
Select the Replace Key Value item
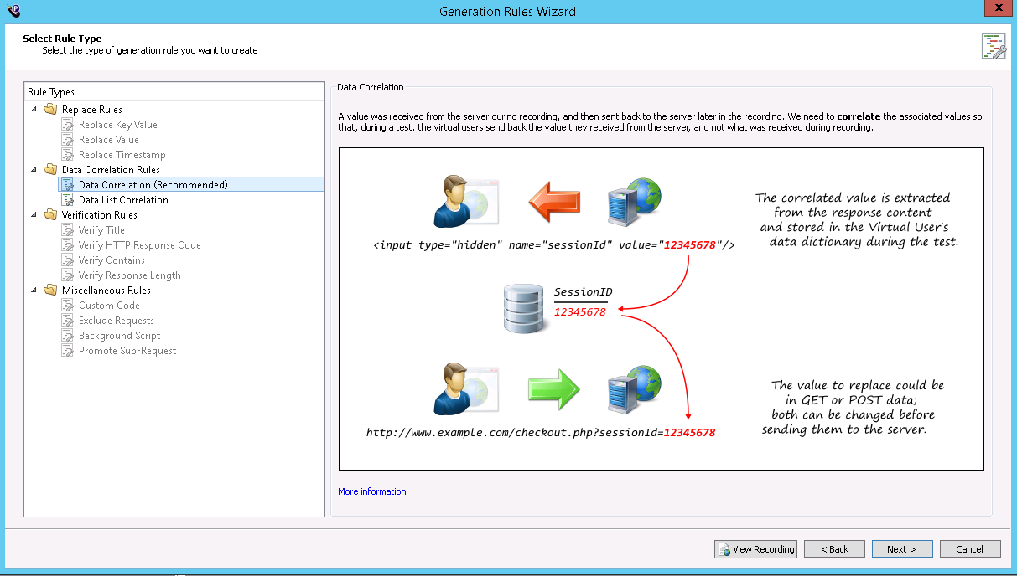[117, 125]
